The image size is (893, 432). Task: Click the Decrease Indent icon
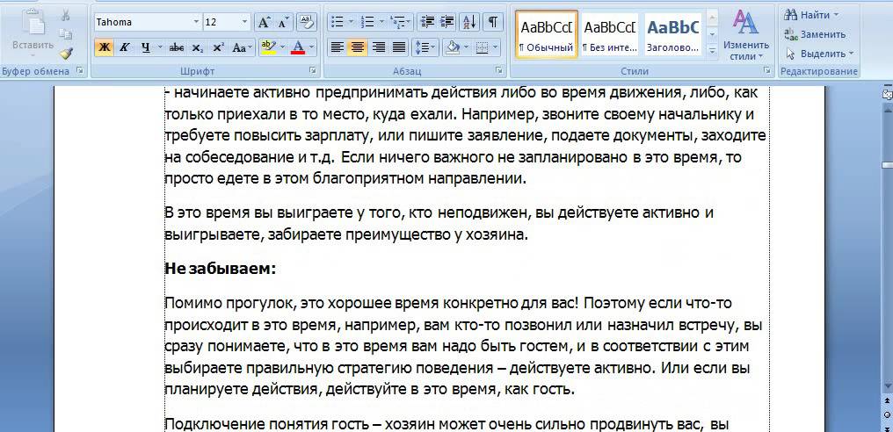pos(426,22)
